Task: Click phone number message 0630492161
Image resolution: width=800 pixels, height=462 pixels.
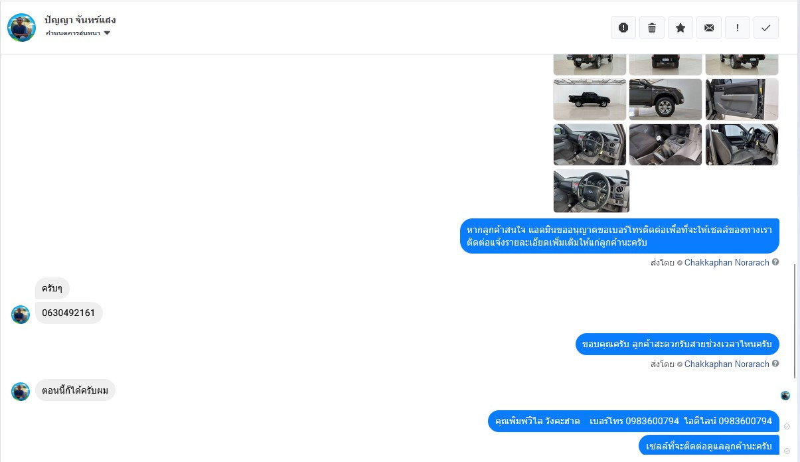Action: pos(68,313)
